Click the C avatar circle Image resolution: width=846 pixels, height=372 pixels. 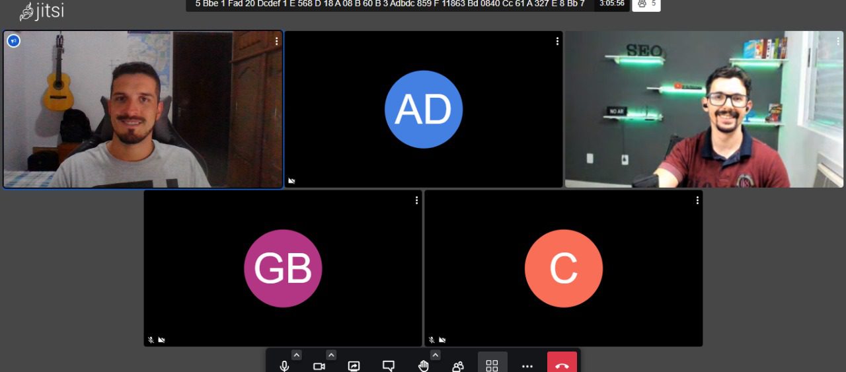(564, 268)
